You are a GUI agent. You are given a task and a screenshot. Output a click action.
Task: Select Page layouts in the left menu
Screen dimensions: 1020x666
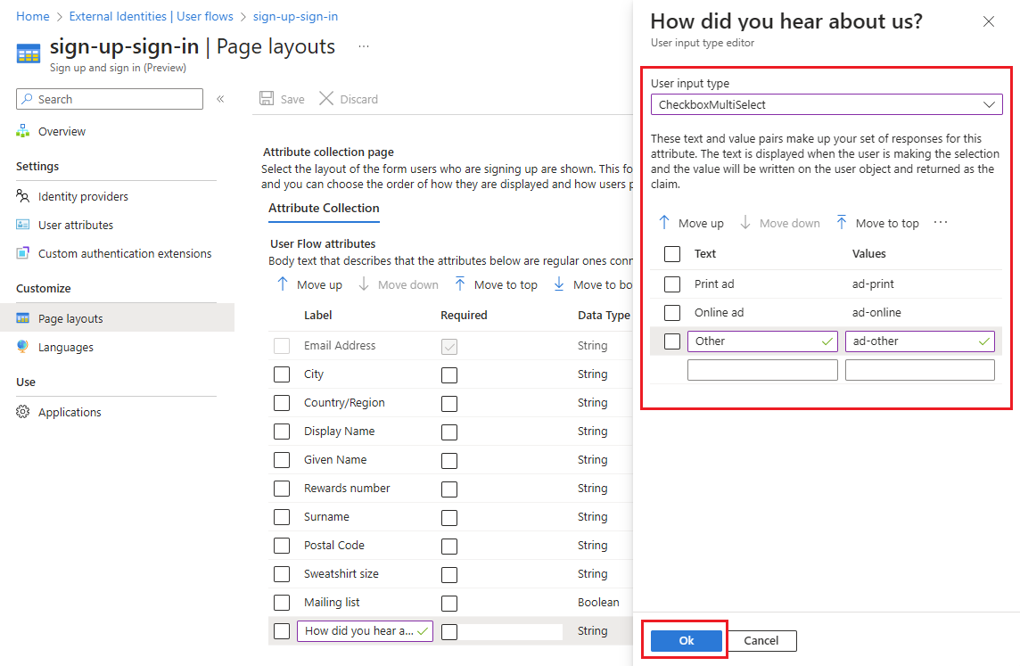70,318
